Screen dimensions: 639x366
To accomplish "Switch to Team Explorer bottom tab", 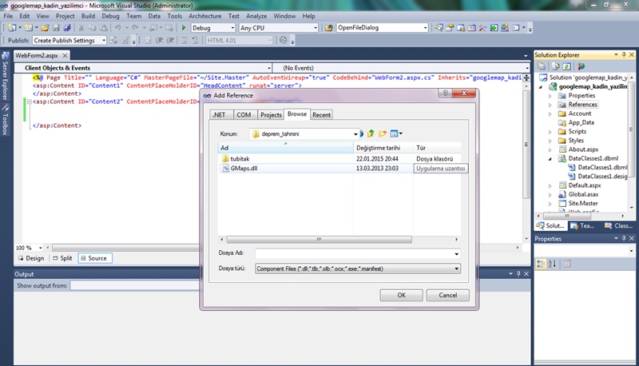I will [583, 225].
